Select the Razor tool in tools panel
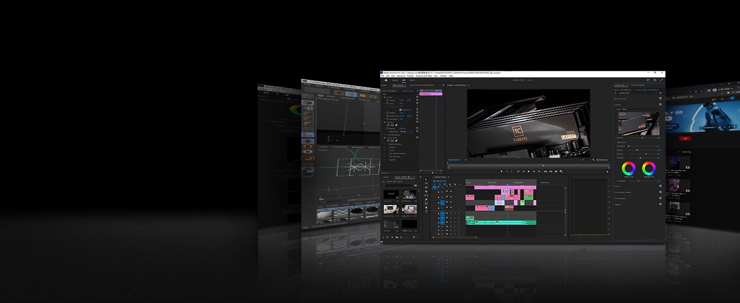Screen dimensions: 740x303 pyautogui.click(x=426, y=191)
